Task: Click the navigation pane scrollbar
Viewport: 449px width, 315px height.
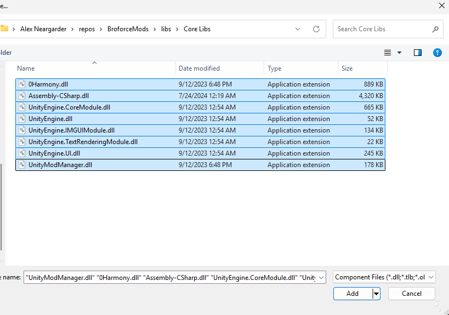Action: (1, 207)
